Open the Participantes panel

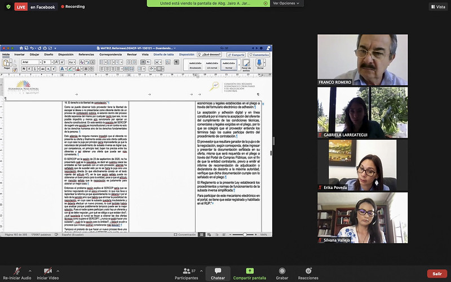[x=187, y=274]
